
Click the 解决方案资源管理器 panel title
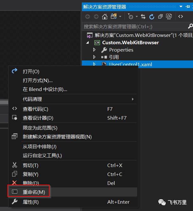coord(104,7)
